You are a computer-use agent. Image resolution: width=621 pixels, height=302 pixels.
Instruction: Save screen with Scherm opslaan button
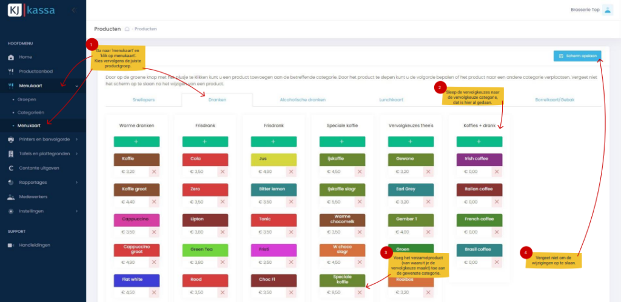click(577, 56)
